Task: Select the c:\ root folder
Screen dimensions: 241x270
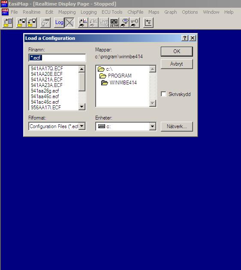Action: click(x=105, y=69)
